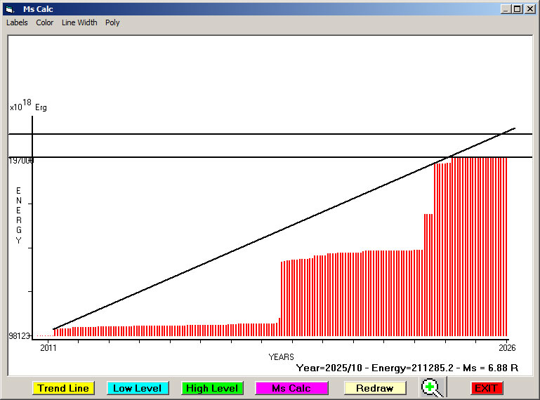
Task: Open the Labels menu
Action: (17, 22)
